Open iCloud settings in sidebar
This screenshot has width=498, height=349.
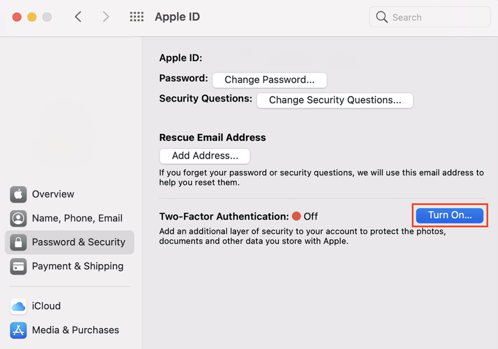coord(69,306)
